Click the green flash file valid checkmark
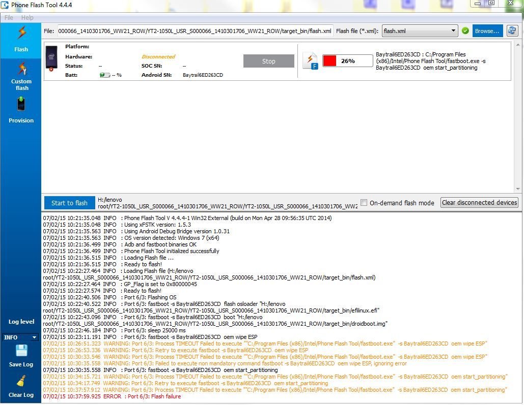Image resolution: width=524 pixels, height=405 pixels. click(x=465, y=30)
